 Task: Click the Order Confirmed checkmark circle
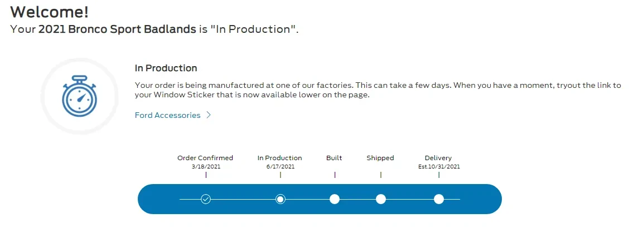206,199
